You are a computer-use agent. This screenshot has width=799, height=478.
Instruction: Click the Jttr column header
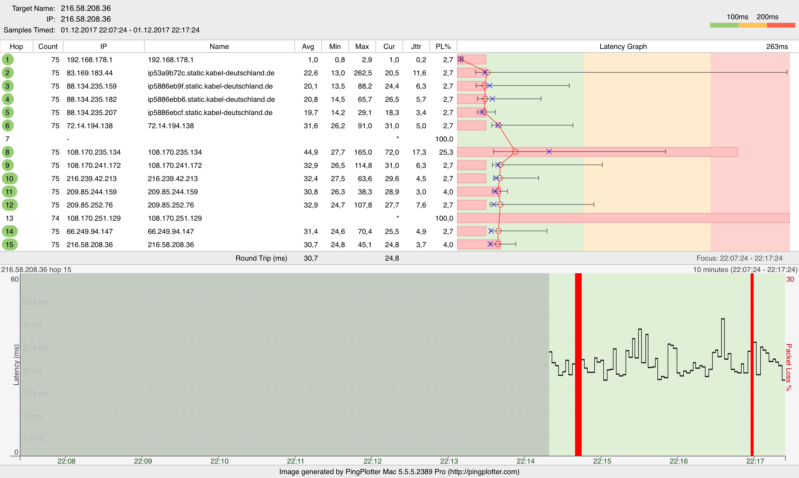click(416, 46)
